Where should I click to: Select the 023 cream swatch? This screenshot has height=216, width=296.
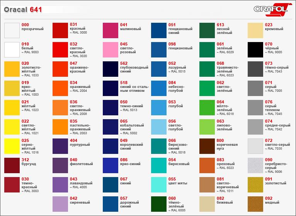255,30
